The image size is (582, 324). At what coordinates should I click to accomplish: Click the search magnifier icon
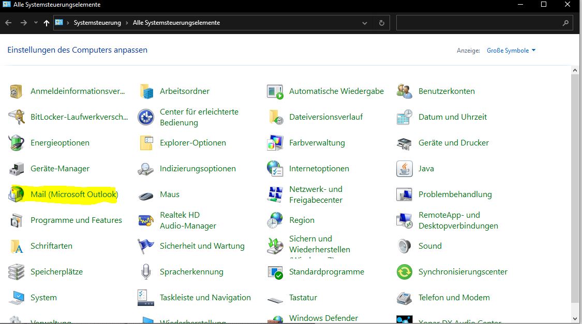(x=565, y=23)
